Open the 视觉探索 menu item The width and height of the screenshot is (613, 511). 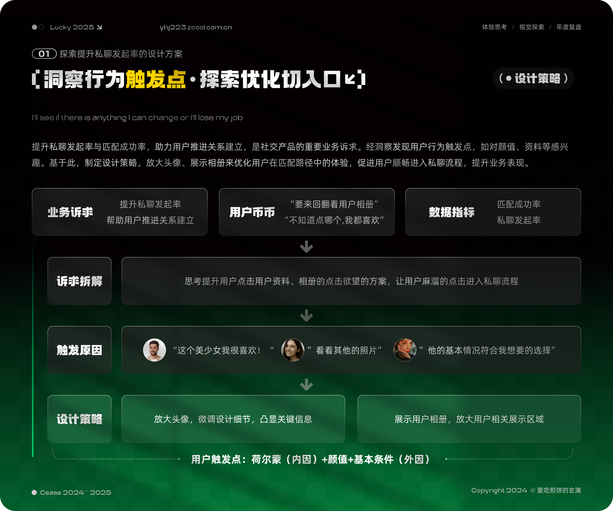(x=532, y=27)
